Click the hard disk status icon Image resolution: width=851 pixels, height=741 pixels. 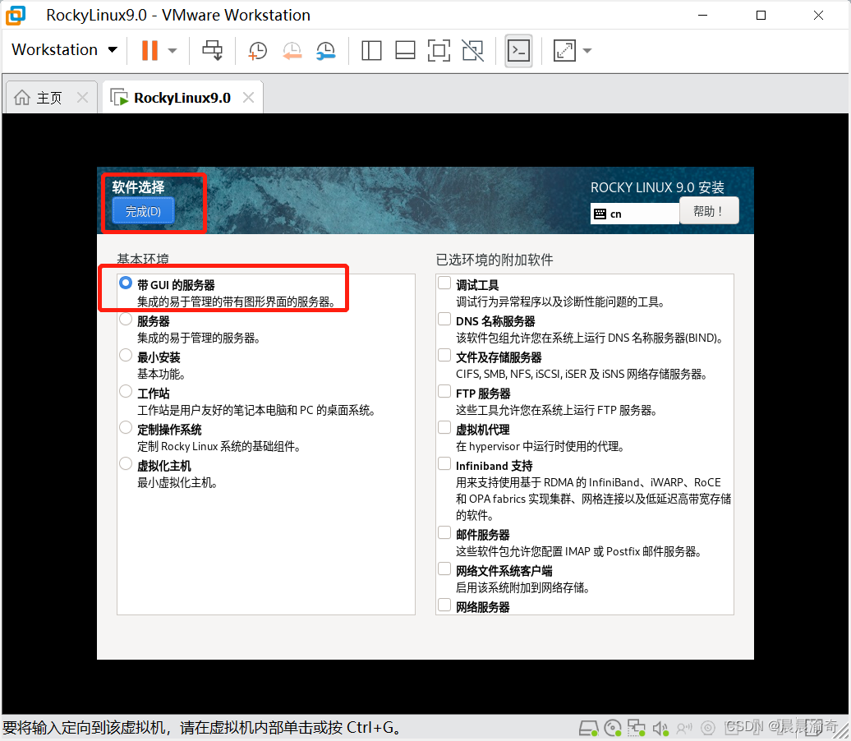point(588,728)
